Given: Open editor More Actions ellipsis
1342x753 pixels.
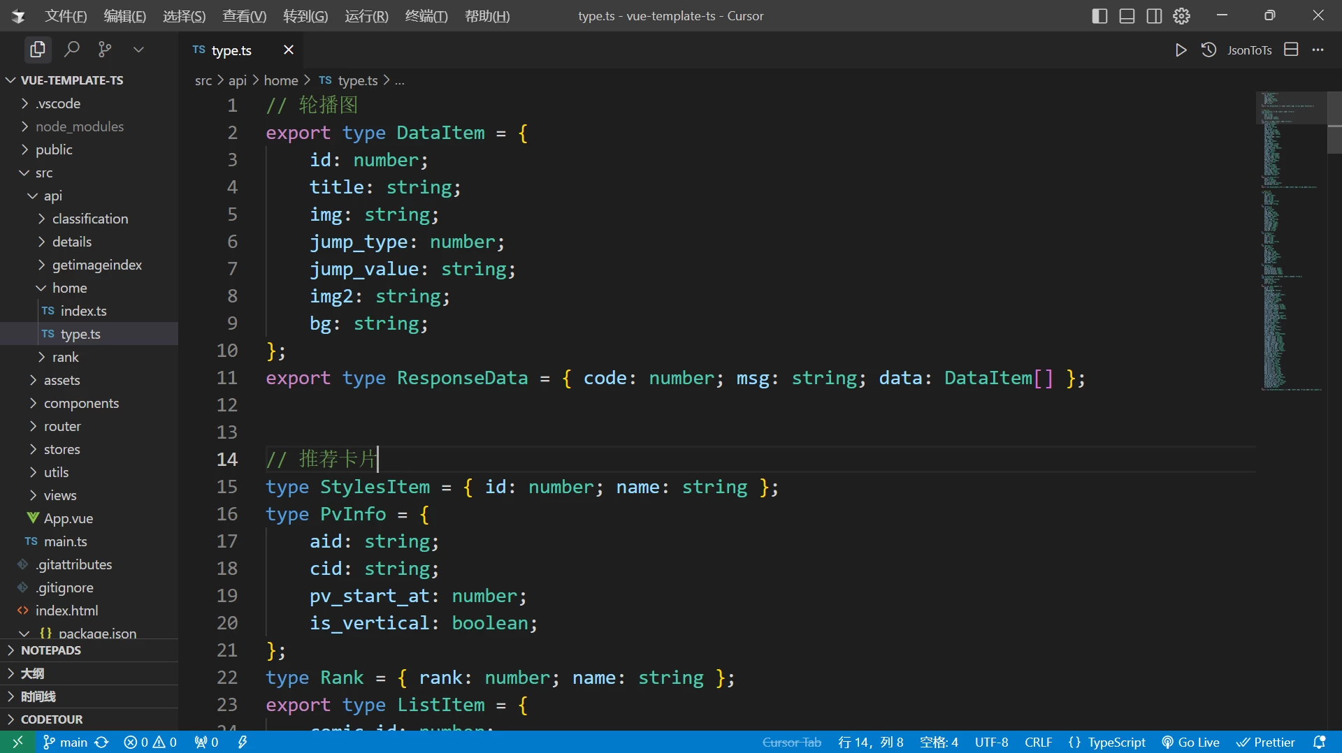Looking at the screenshot, I should [1318, 50].
